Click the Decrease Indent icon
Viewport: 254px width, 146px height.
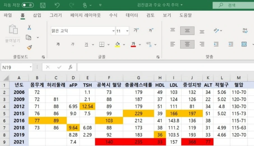216,44
